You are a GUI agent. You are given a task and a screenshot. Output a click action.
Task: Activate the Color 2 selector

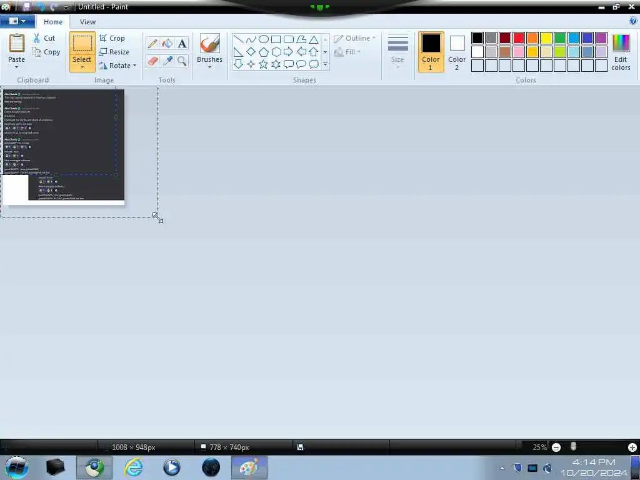coord(457,52)
